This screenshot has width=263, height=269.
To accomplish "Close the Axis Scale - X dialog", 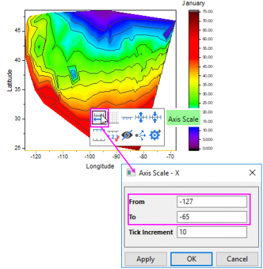I will coord(253,172).
